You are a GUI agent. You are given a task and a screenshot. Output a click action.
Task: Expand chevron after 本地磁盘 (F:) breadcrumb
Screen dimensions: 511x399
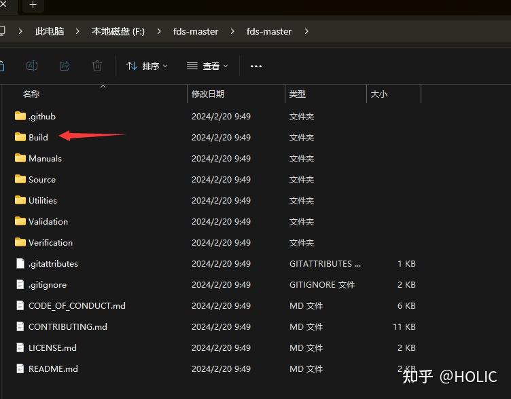[x=159, y=32]
